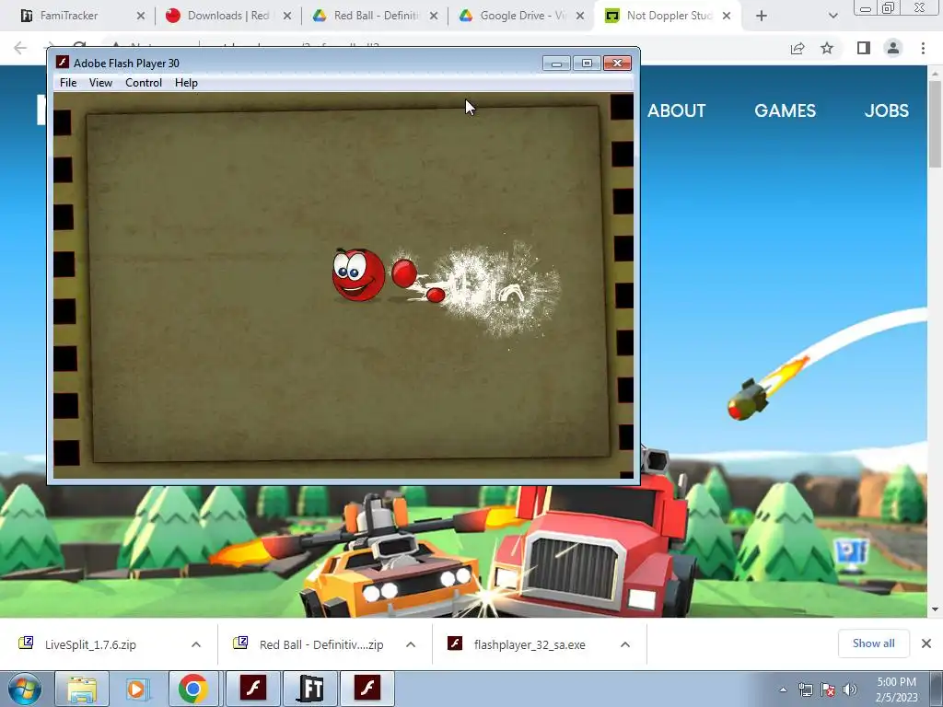Click the Chrome taskbar icon
Screen dimensions: 943x707
193,689
